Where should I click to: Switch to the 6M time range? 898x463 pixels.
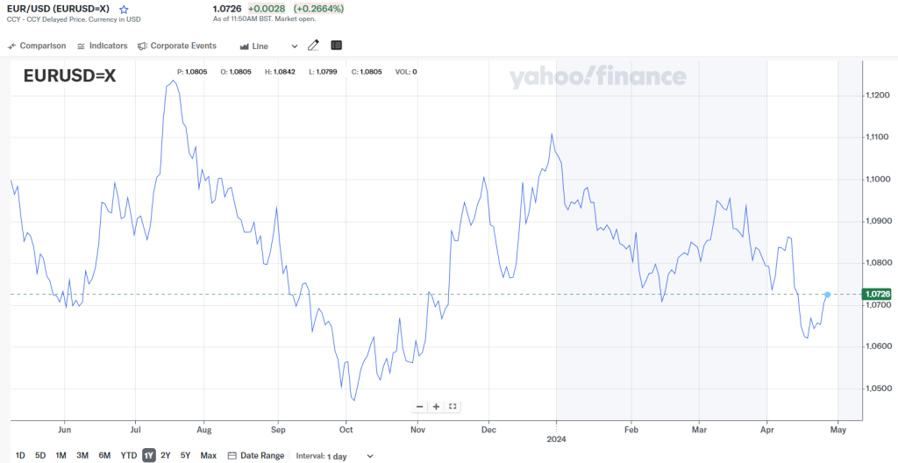[104, 456]
